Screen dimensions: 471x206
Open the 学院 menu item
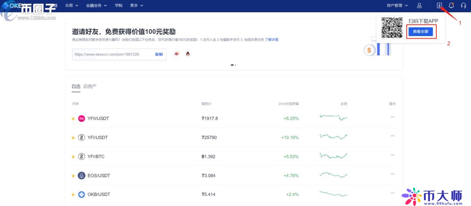click(118, 6)
